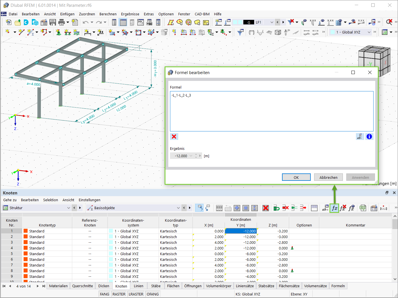Open the Berechnen menu

point(108,14)
